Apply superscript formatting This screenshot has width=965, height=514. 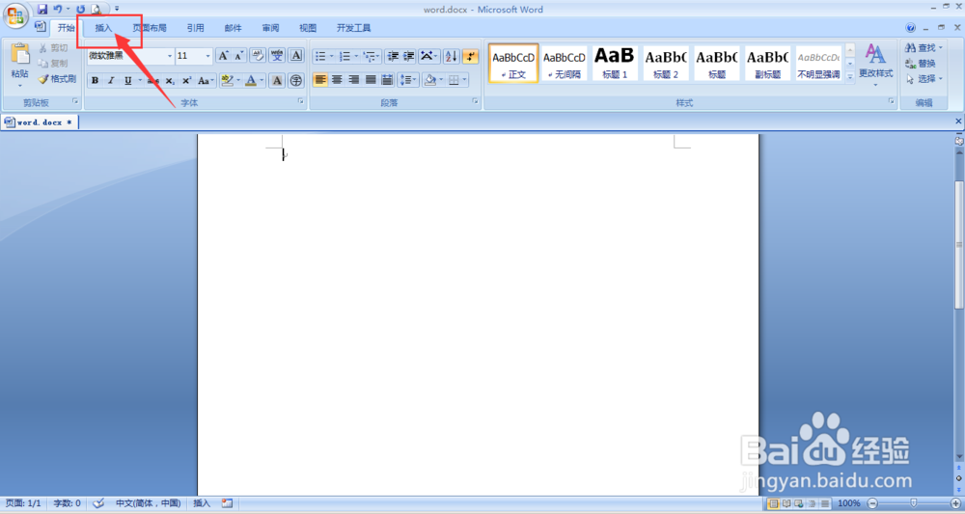coord(186,81)
